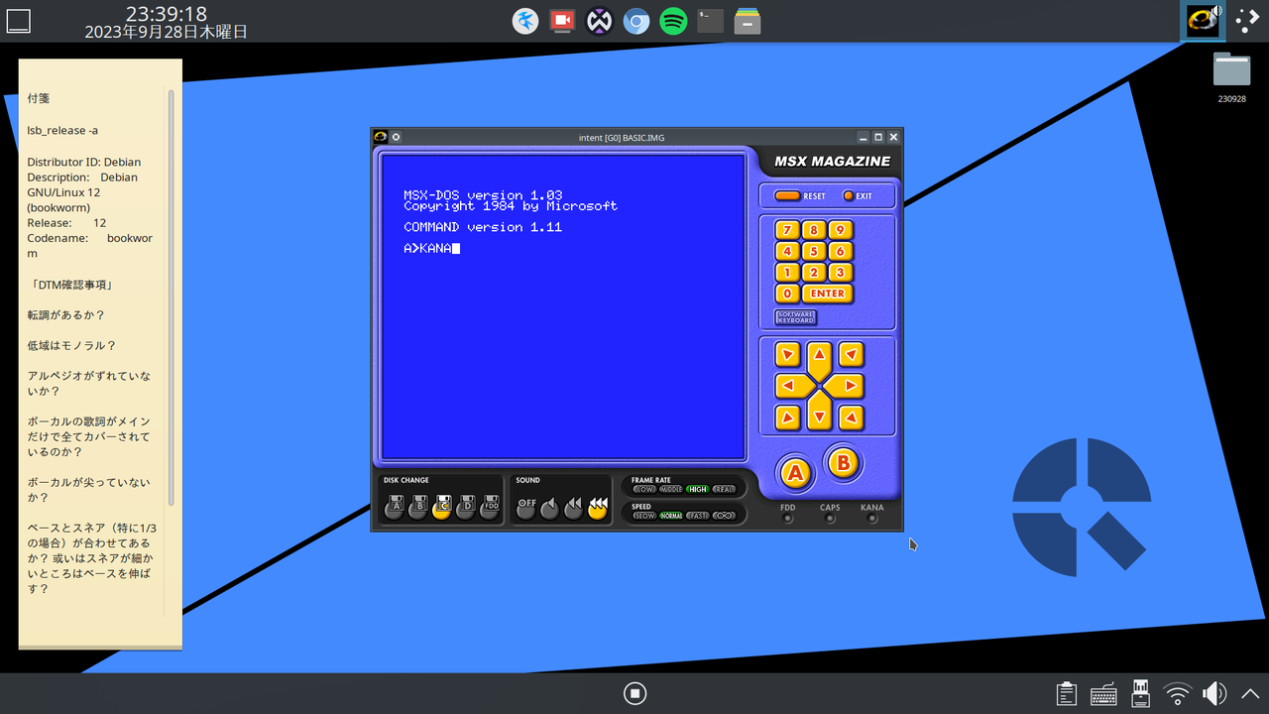Set emulation speed to NORMAL
Screen dimensions: 1269x714
point(671,516)
